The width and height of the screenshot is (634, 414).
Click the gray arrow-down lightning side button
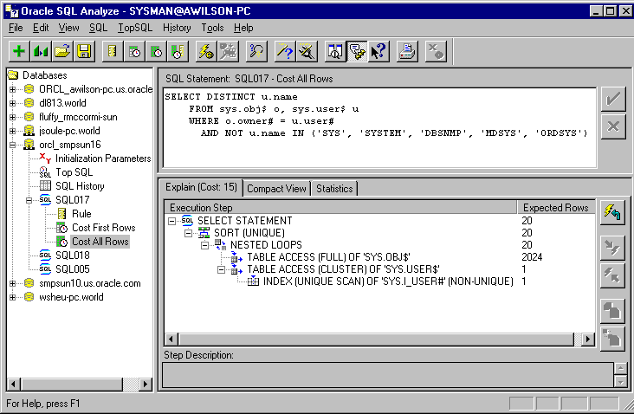[x=612, y=248]
